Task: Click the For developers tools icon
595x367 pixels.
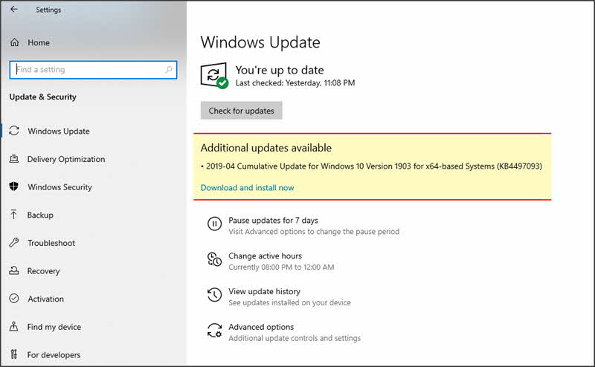Action: (x=14, y=354)
